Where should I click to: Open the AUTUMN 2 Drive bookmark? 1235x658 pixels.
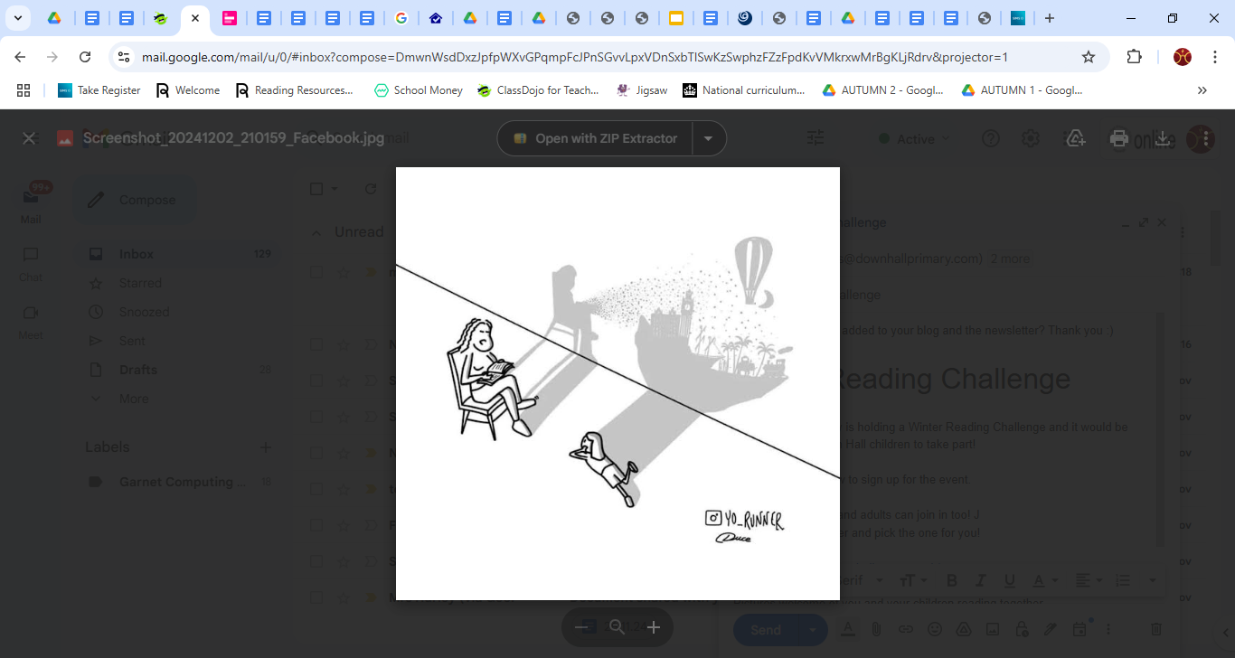883,90
